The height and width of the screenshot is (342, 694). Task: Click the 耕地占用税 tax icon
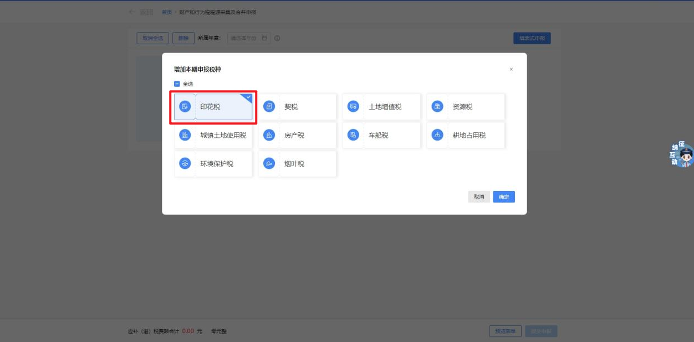(437, 135)
